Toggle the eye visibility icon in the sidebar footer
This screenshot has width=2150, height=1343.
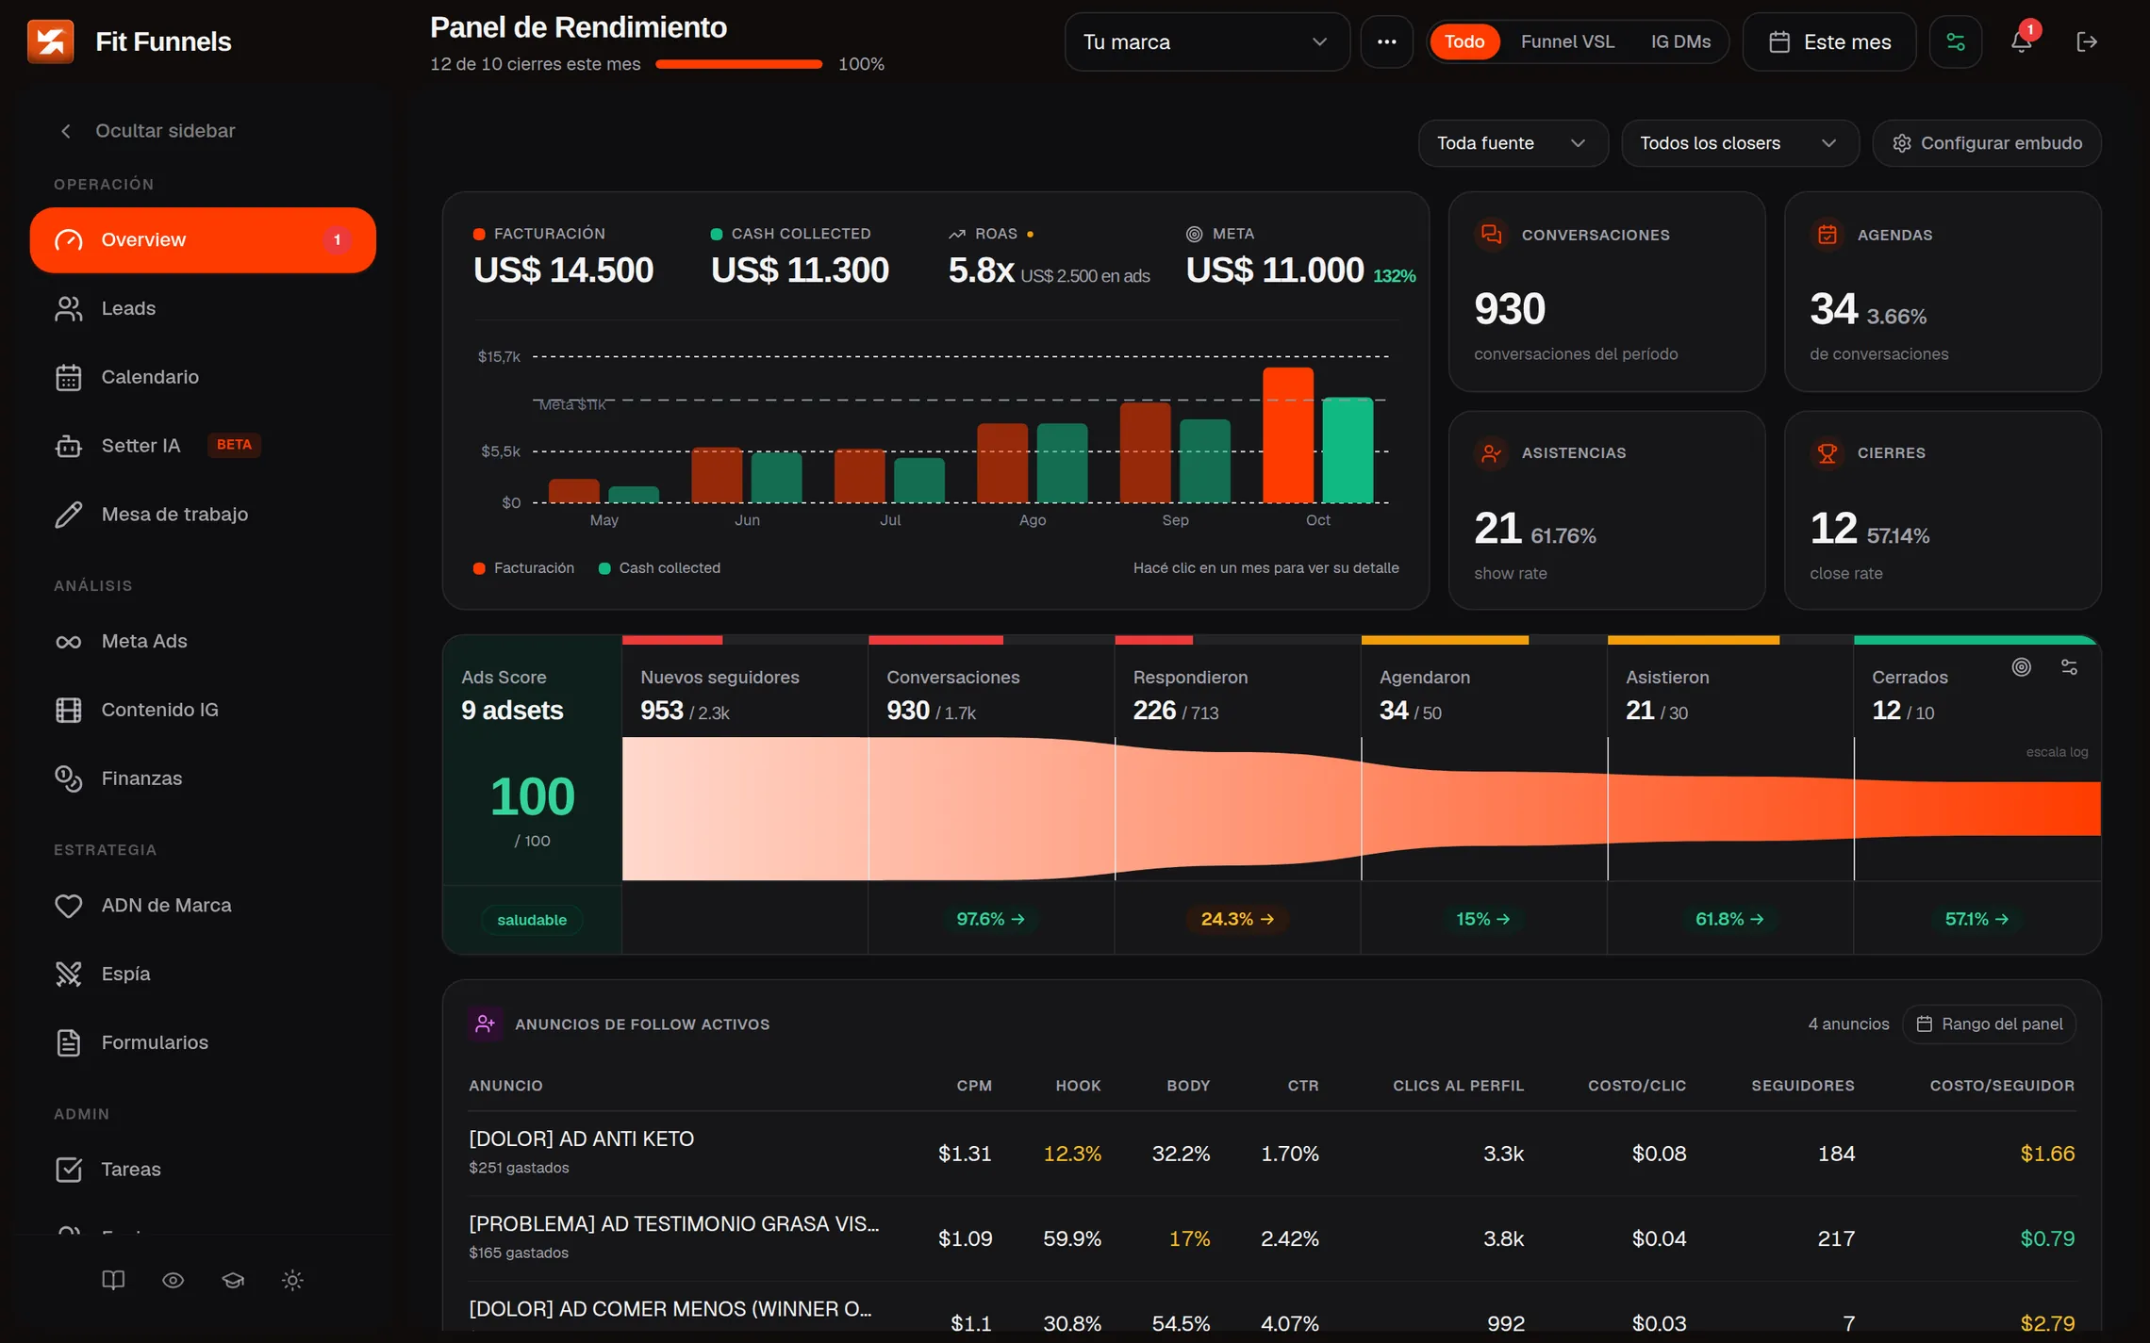(x=173, y=1280)
